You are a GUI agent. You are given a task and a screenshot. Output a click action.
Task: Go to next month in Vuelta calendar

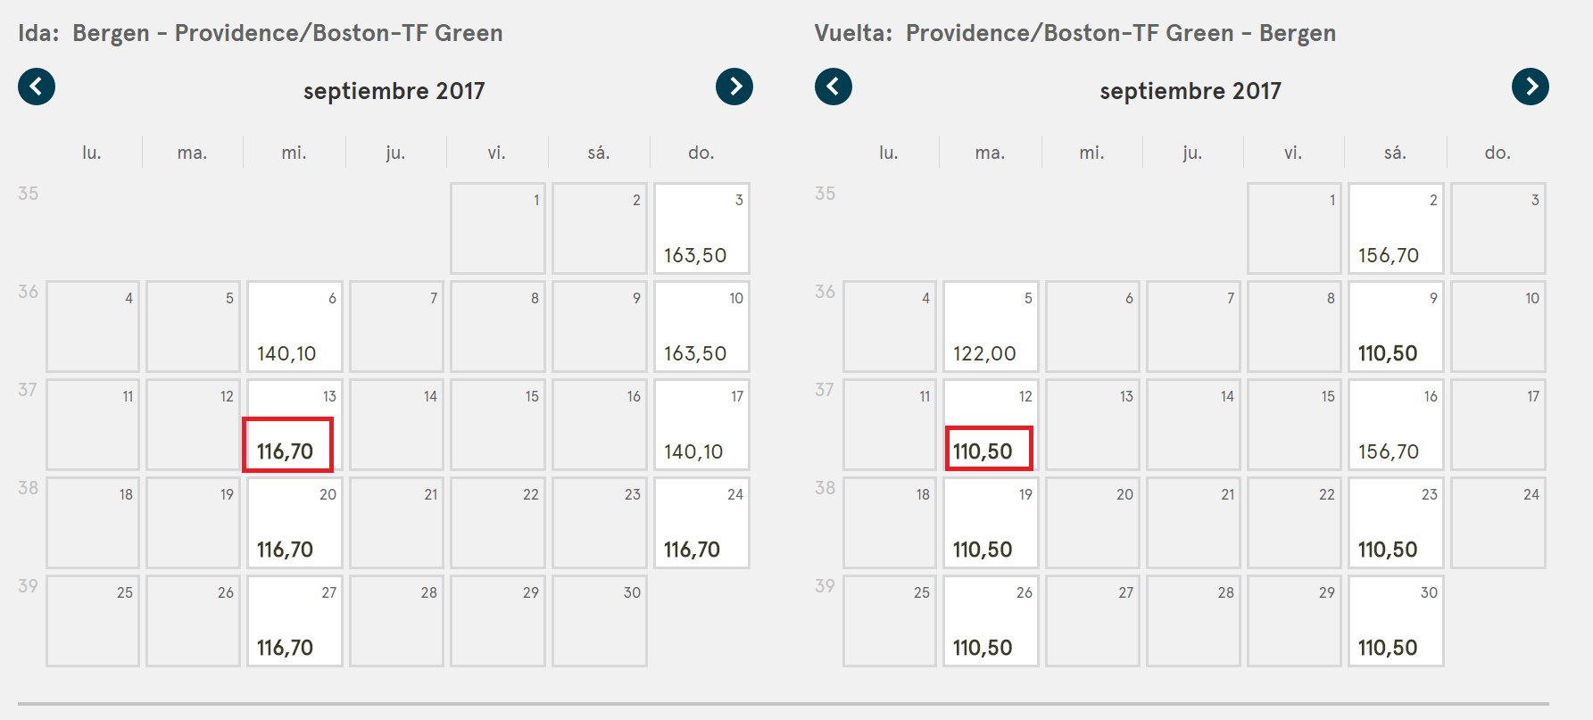click(x=1531, y=87)
